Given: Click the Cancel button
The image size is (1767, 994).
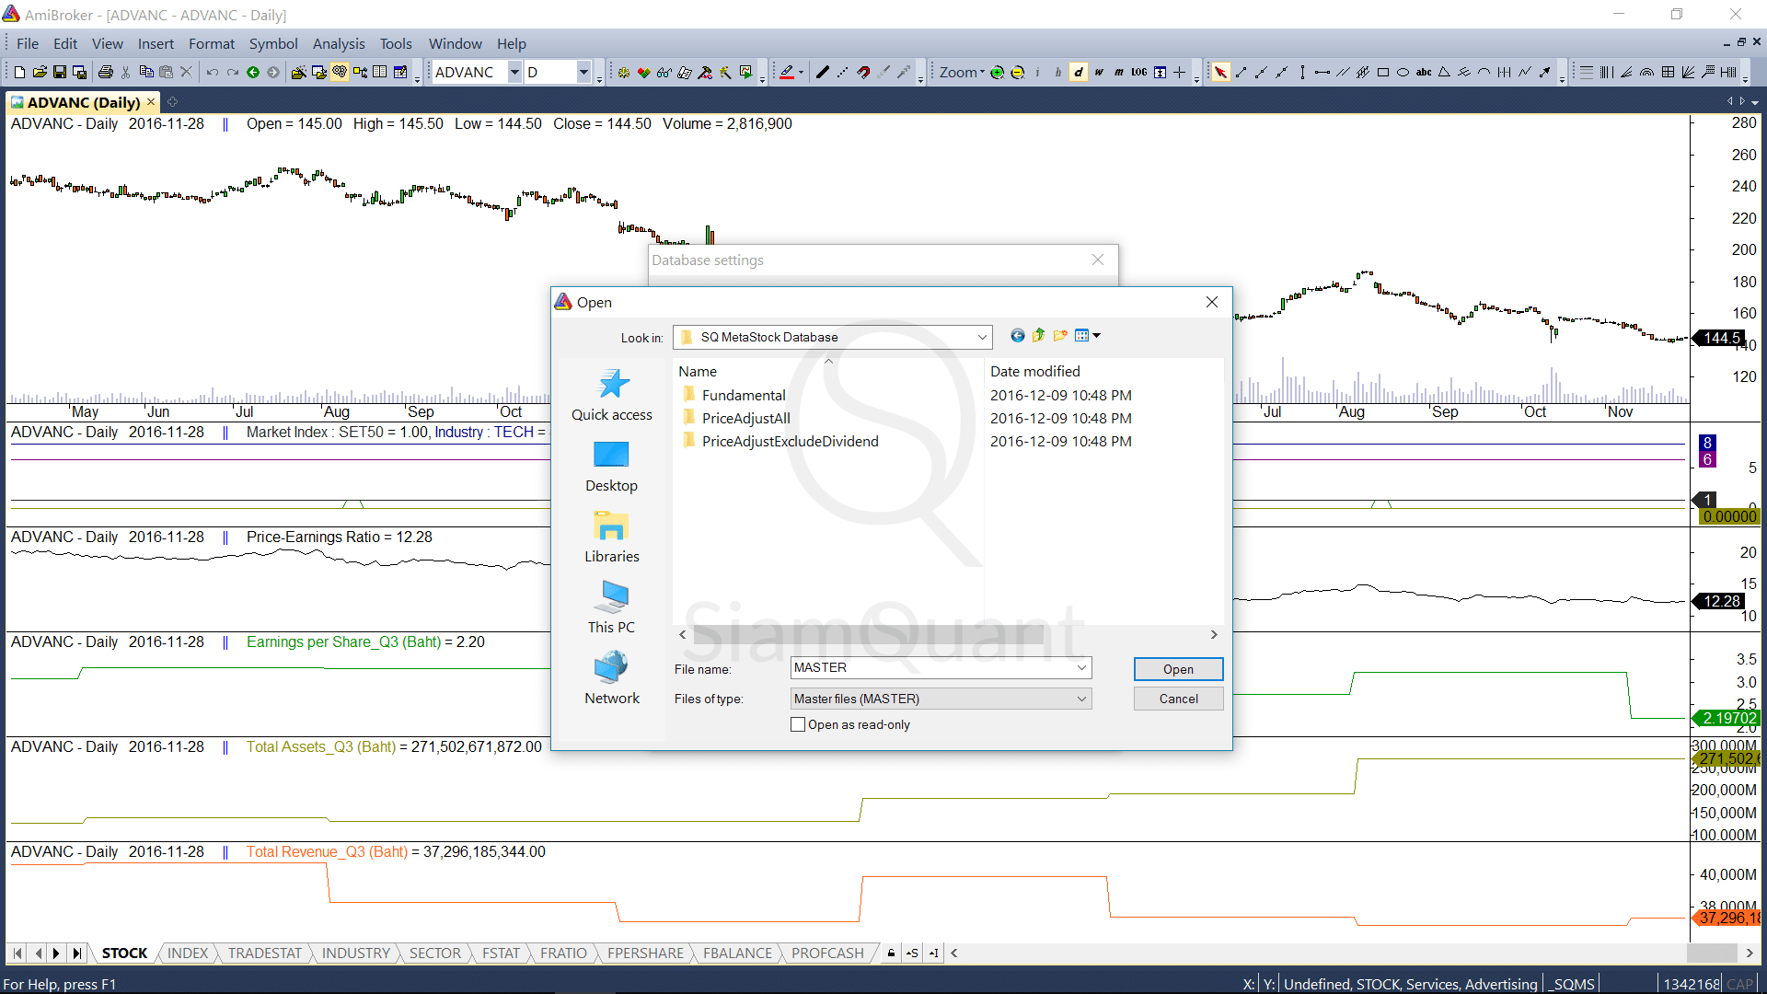Looking at the screenshot, I should pyautogui.click(x=1177, y=699).
